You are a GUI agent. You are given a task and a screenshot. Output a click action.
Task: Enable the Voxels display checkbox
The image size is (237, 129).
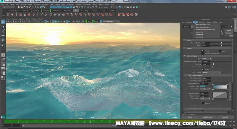tap(220, 51)
